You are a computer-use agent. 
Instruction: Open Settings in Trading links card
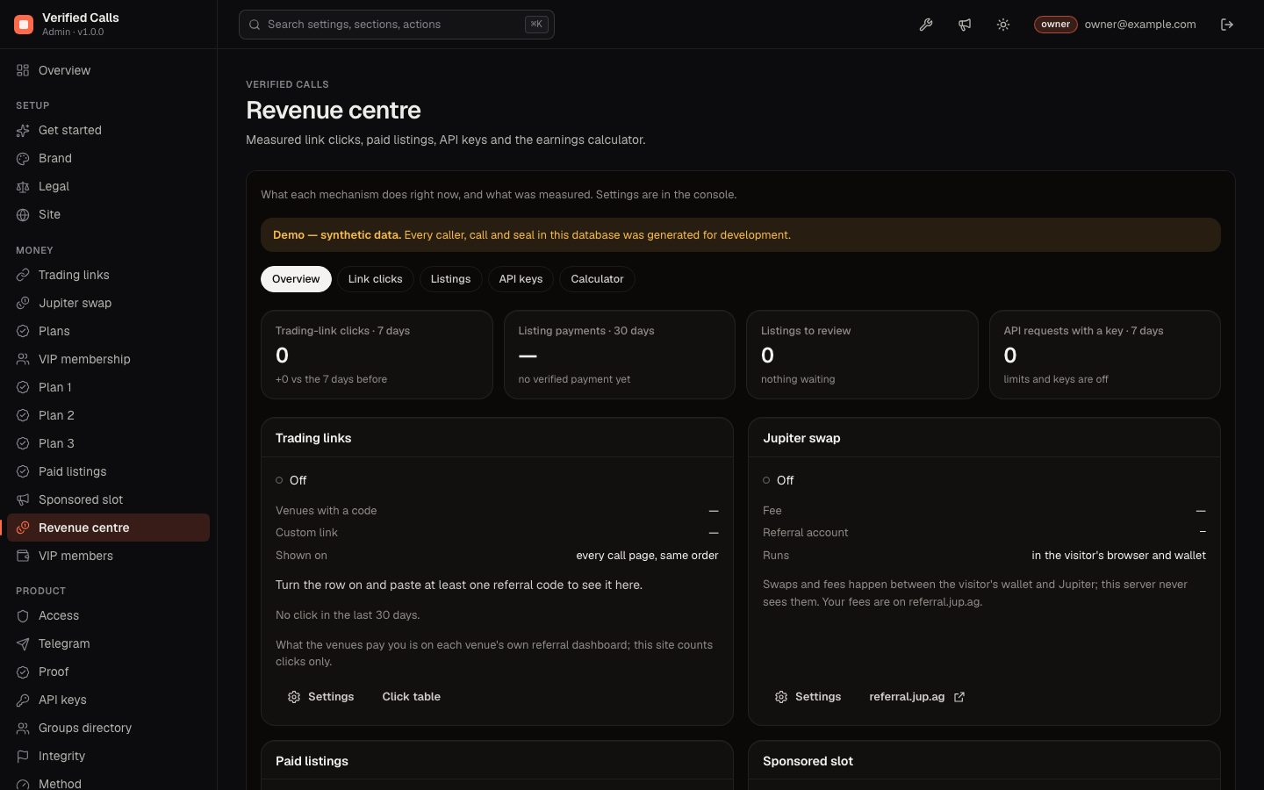(x=320, y=697)
